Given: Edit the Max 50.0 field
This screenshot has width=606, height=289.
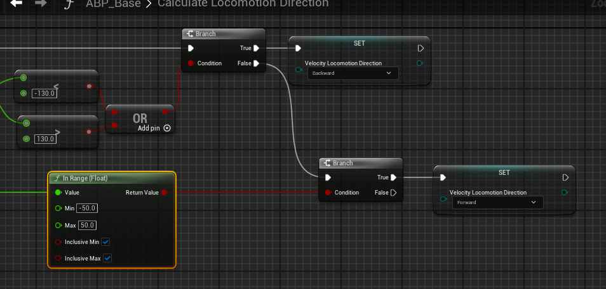Looking at the screenshot, I should click(88, 225).
